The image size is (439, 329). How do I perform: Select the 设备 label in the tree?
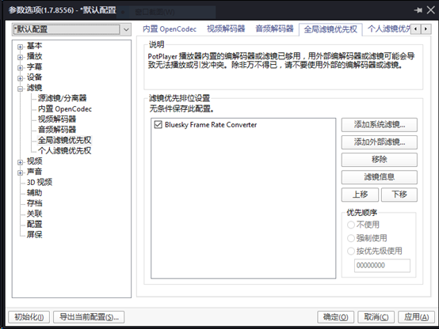34,78
